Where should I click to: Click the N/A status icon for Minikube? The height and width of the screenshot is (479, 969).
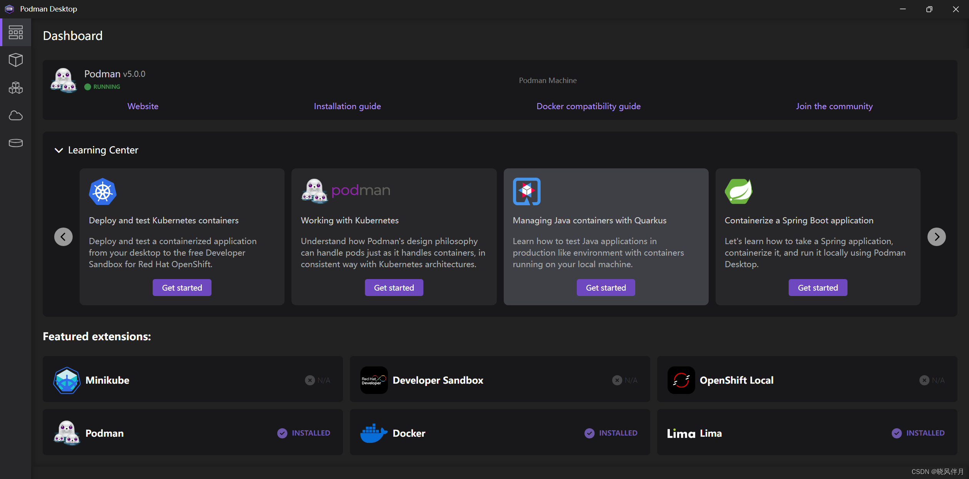point(310,380)
